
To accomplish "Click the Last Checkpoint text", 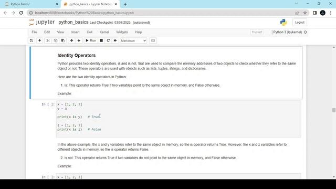I will (110, 23).
